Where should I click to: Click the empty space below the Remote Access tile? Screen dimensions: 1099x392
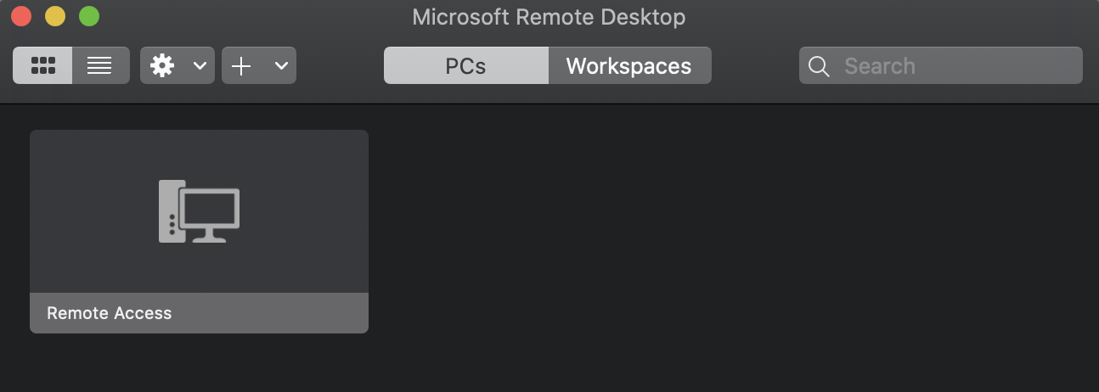click(199, 363)
